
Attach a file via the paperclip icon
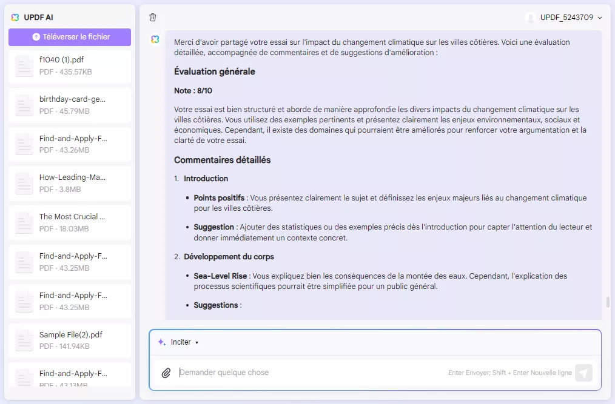[x=166, y=373]
